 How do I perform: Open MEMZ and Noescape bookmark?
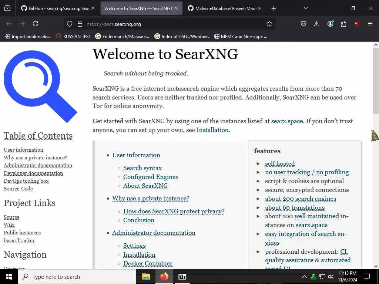(241, 37)
